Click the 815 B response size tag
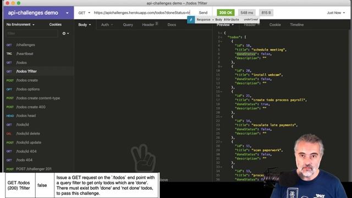 pos(266,13)
